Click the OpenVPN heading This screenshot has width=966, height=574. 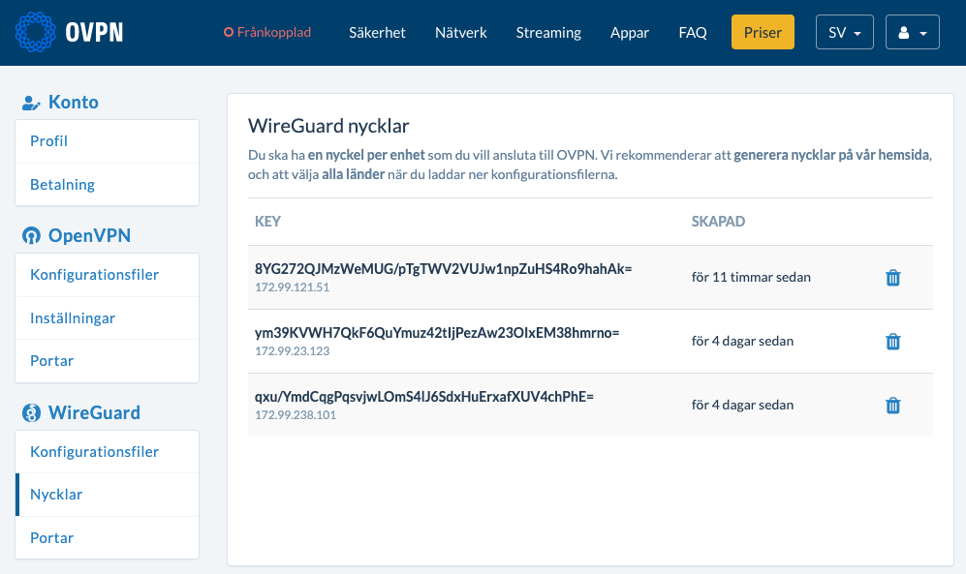click(89, 235)
